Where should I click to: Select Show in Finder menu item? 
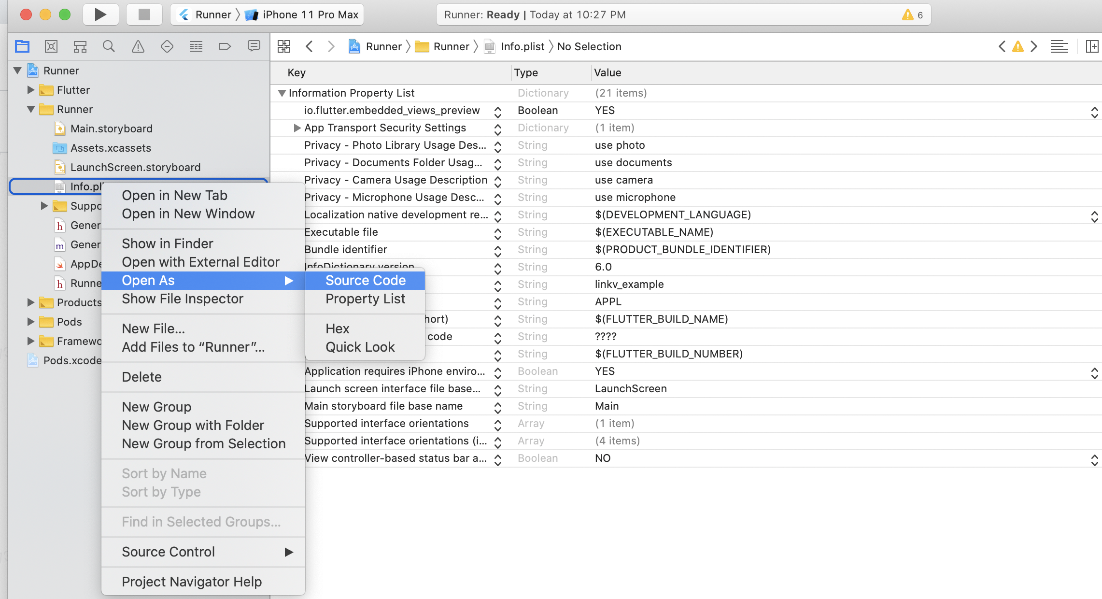pyautogui.click(x=167, y=243)
